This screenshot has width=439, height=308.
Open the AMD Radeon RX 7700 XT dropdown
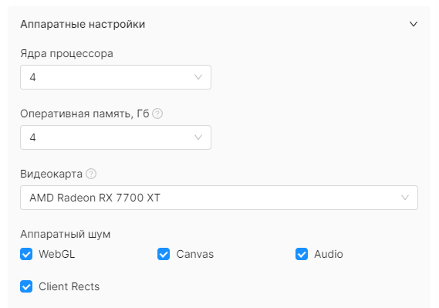pos(219,198)
